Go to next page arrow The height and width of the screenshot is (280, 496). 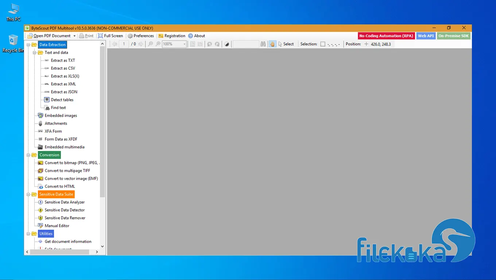(x=141, y=44)
